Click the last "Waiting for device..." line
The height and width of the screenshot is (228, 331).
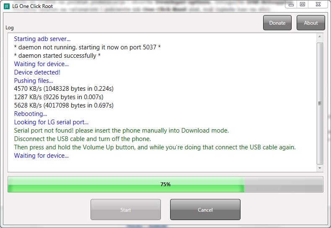click(x=41, y=156)
